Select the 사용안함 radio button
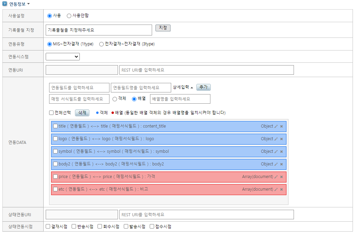 (x=69, y=16)
